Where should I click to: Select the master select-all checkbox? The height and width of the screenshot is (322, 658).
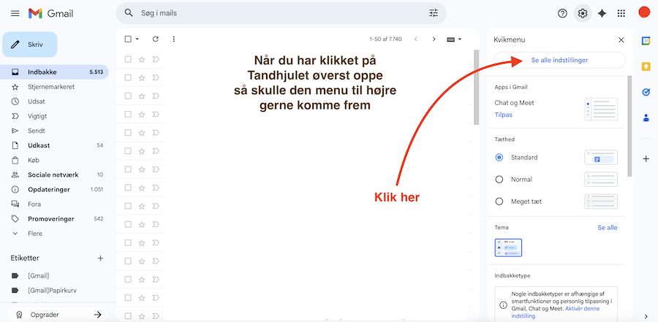(128, 39)
